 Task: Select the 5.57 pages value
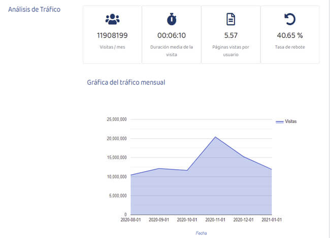pos(230,35)
